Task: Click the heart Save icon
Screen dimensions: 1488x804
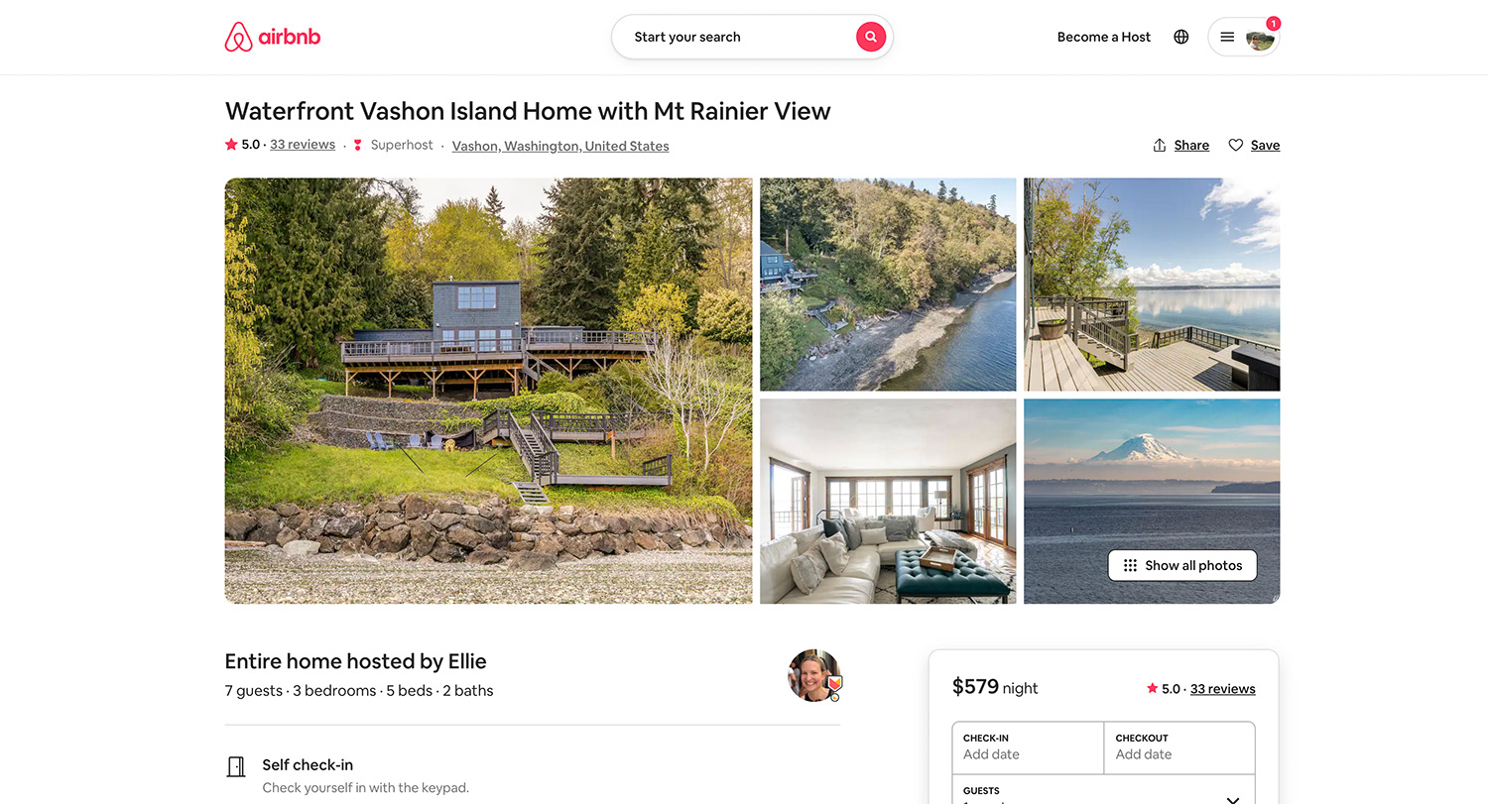Action: click(x=1236, y=145)
